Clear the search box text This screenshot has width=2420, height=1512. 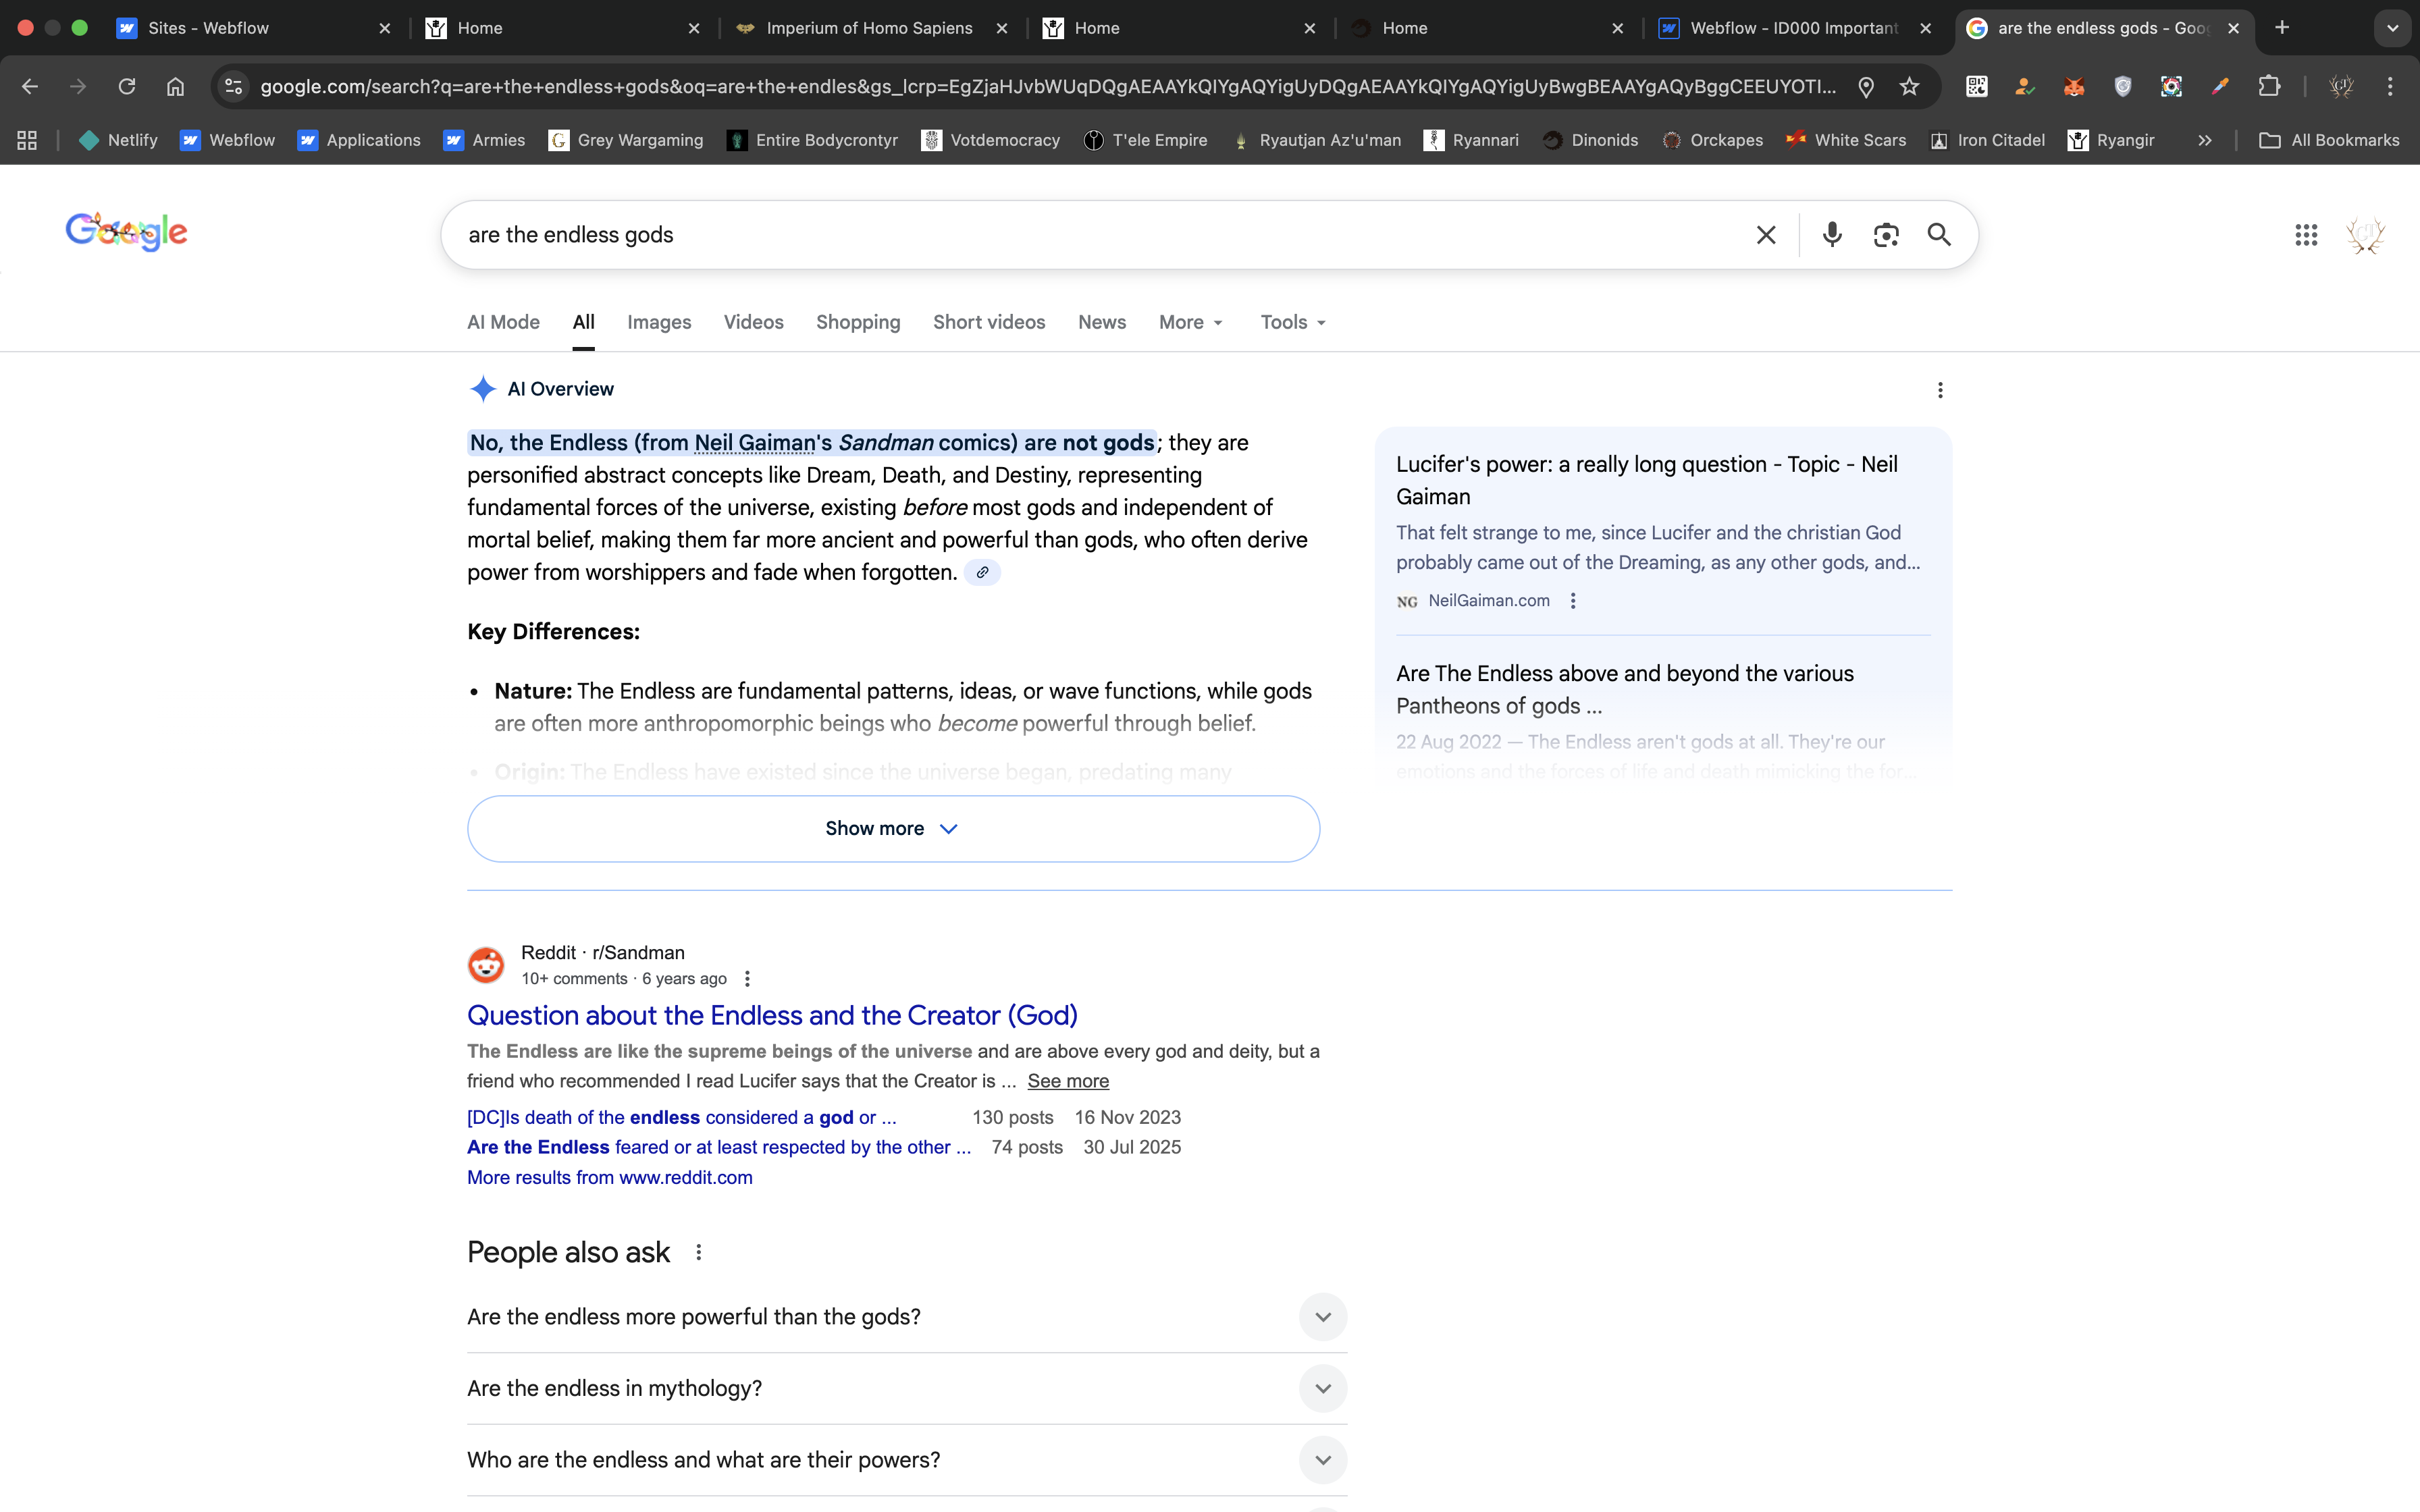pos(1766,235)
